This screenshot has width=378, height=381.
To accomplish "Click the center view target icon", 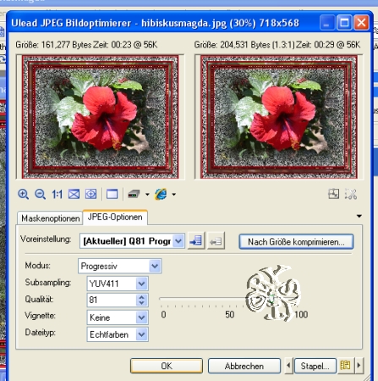I will [x=90, y=194].
